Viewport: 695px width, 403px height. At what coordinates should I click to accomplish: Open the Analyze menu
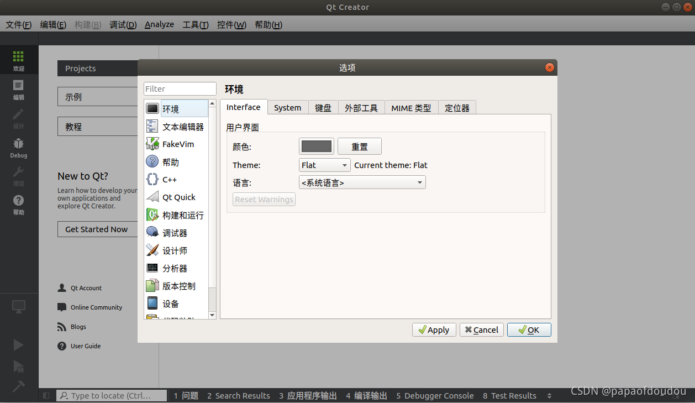click(x=160, y=25)
